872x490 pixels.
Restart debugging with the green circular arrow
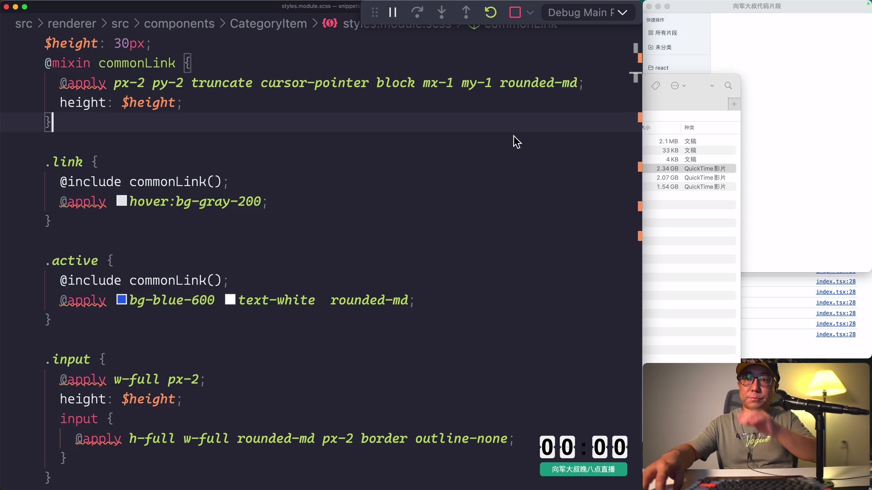point(490,12)
